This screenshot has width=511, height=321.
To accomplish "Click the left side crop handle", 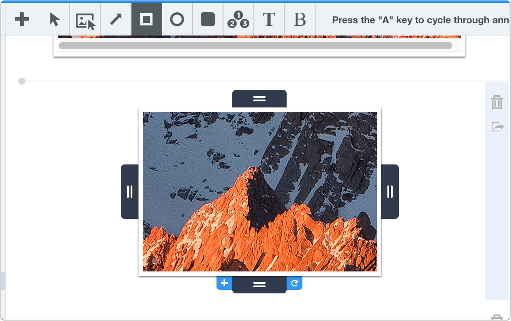I will tap(130, 192).
